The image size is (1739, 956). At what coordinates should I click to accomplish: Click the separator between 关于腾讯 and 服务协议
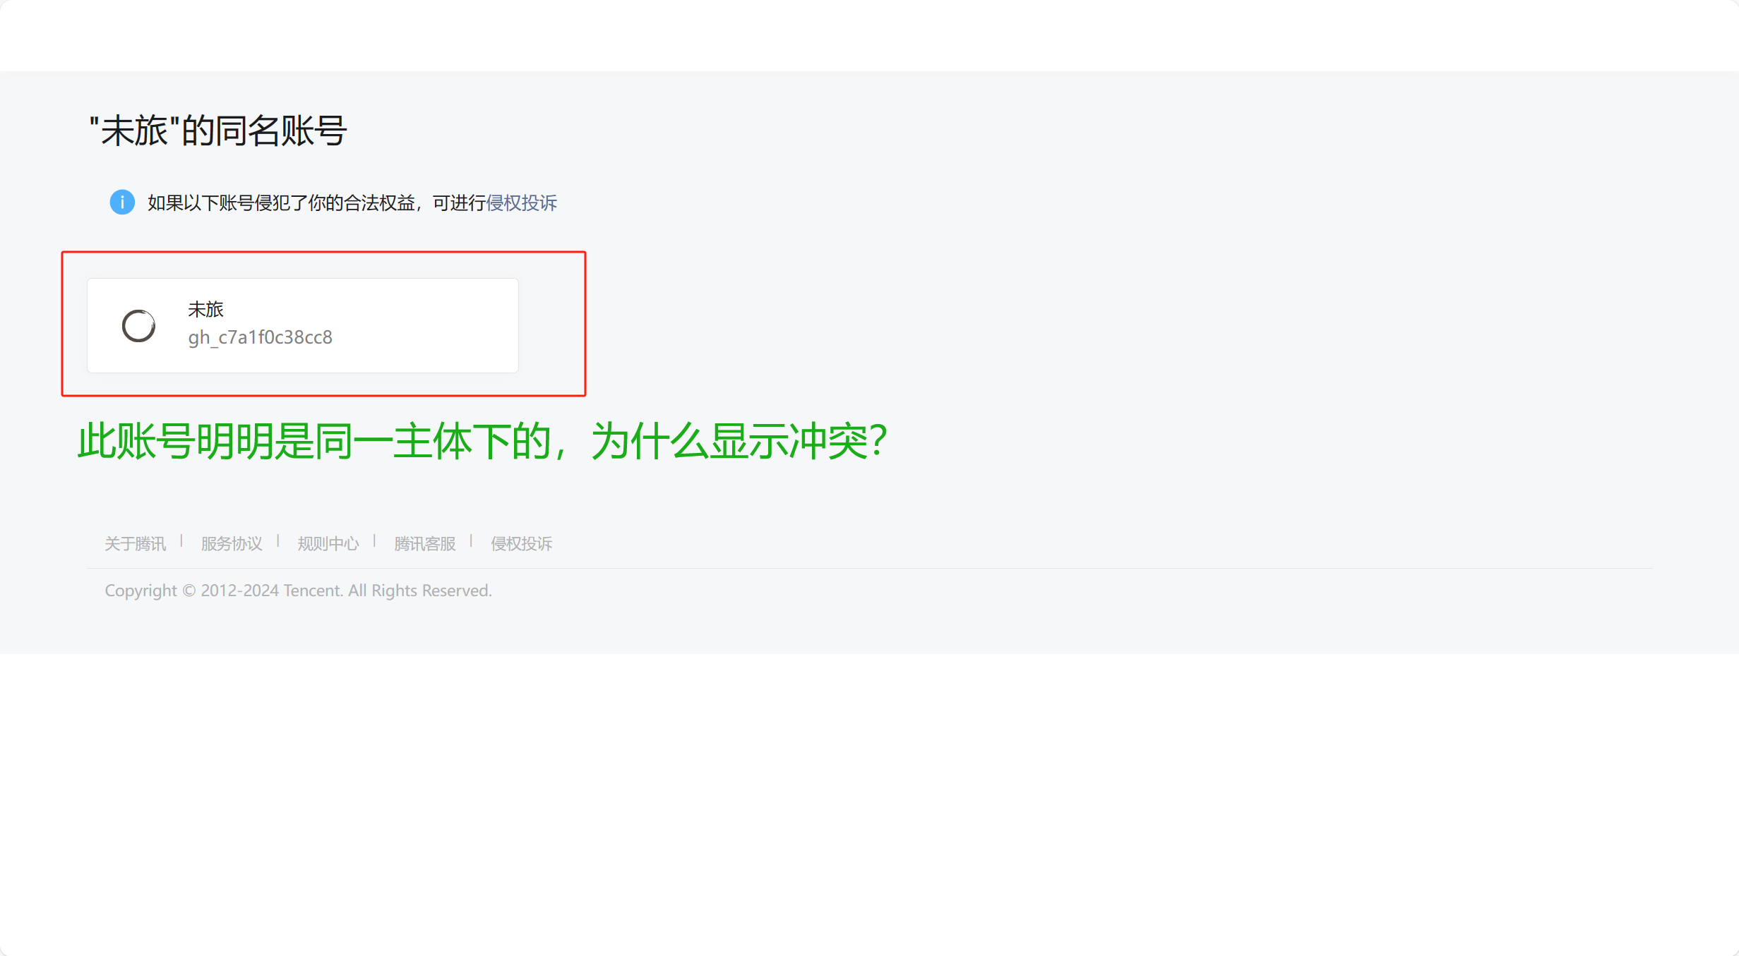[x=182, y=541]
